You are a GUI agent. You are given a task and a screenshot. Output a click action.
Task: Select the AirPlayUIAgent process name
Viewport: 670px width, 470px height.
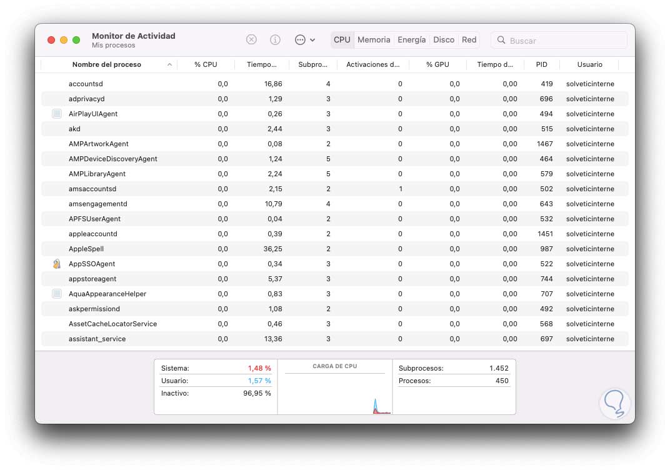click(x=93, y=114)
